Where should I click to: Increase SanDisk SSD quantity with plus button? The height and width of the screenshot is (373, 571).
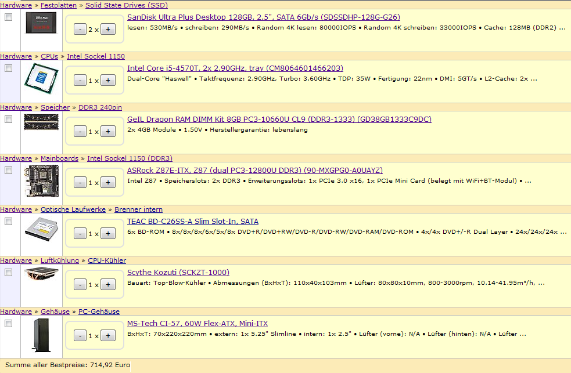click(108, 30)
